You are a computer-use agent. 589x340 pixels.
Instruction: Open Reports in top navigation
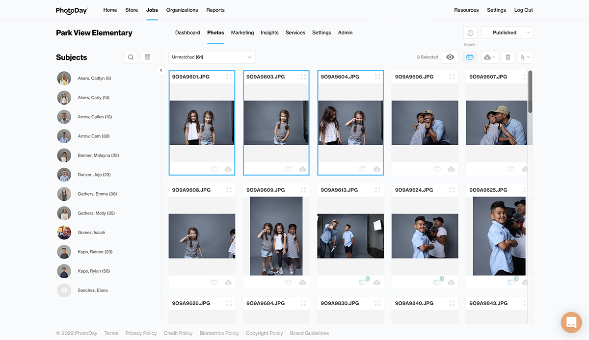(215, 10)
